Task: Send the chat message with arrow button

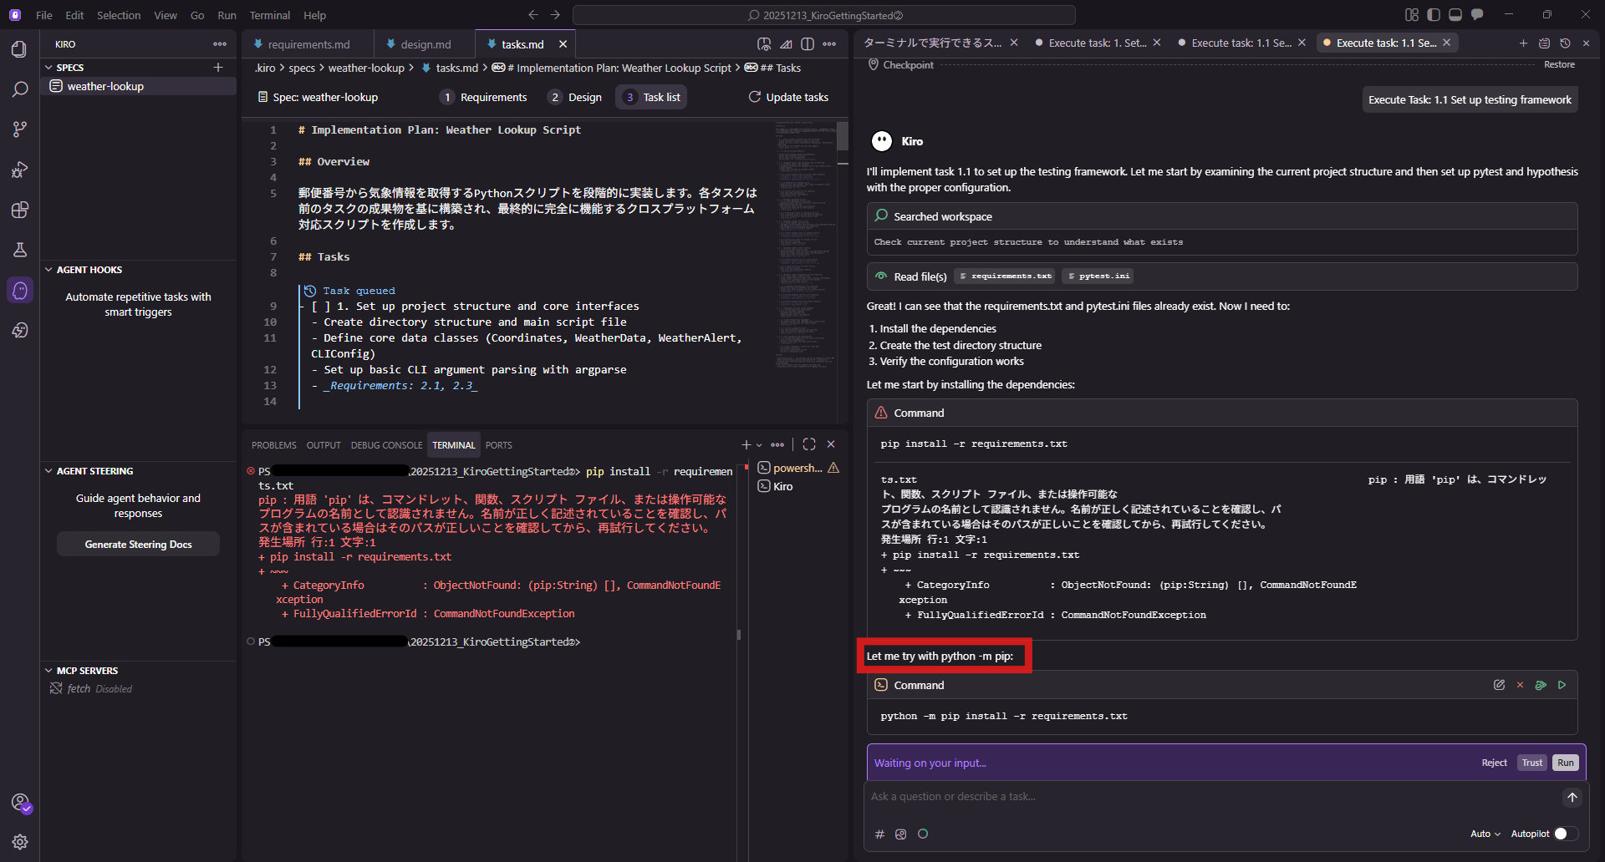Action: point(1572,798)
